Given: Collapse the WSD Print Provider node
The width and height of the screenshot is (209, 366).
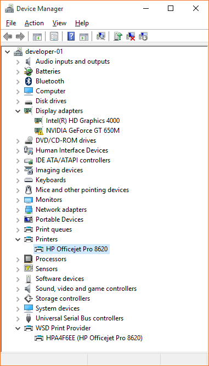Looking at the screenshot, I should [x=18, y=328].
